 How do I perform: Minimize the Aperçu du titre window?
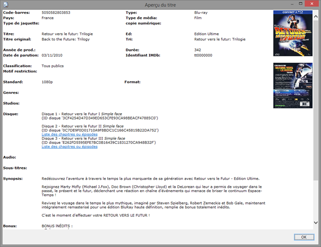pos(292,4)
